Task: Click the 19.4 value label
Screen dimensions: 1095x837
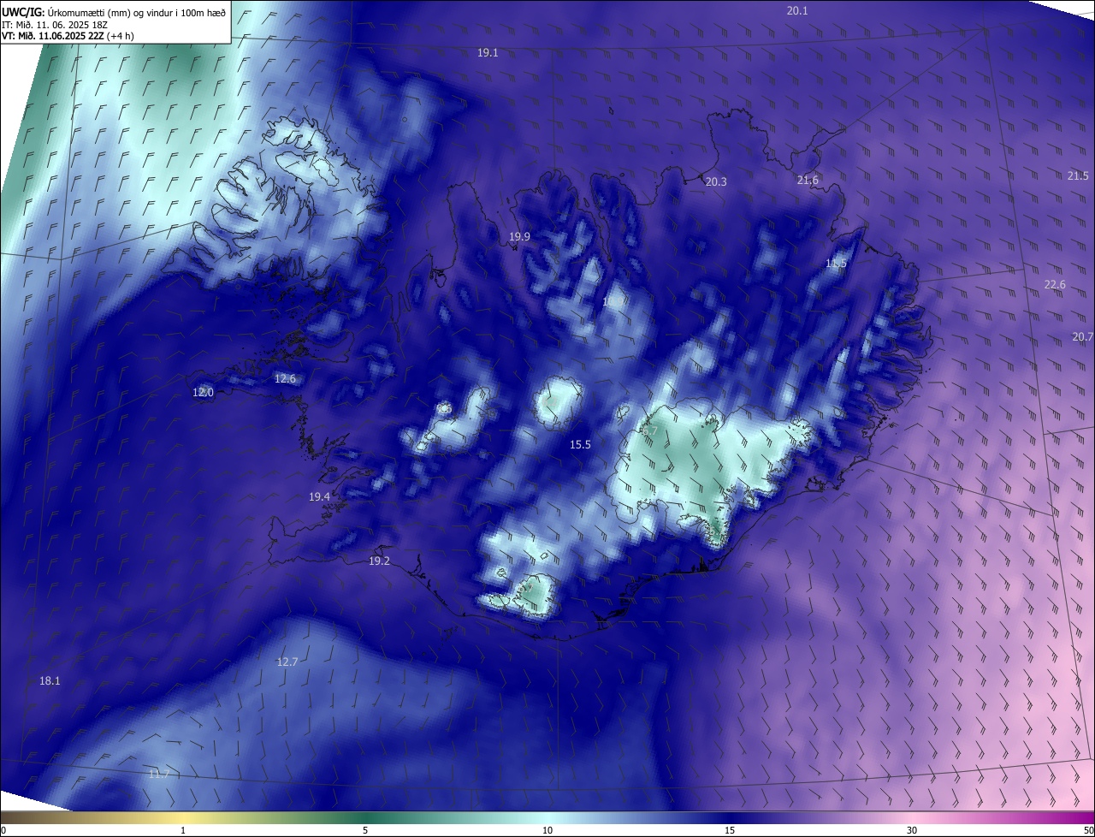Action: (x=320, y=496)
